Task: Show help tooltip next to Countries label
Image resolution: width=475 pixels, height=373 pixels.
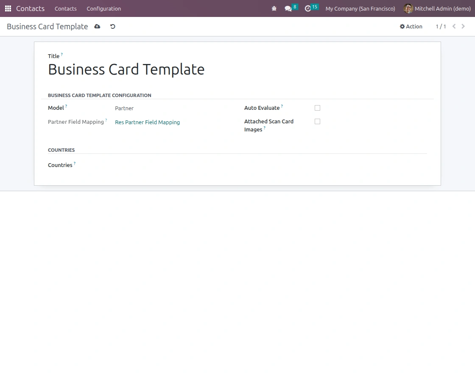Action: 75,164
